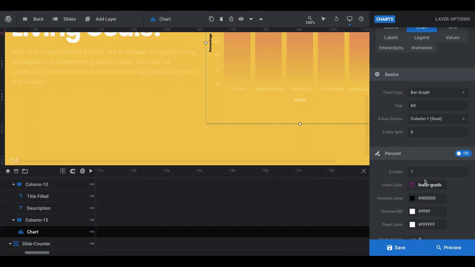The width and height of the screenshot is (475, 267).
Task: Go back via the Back button
Action: click(33, 19)
